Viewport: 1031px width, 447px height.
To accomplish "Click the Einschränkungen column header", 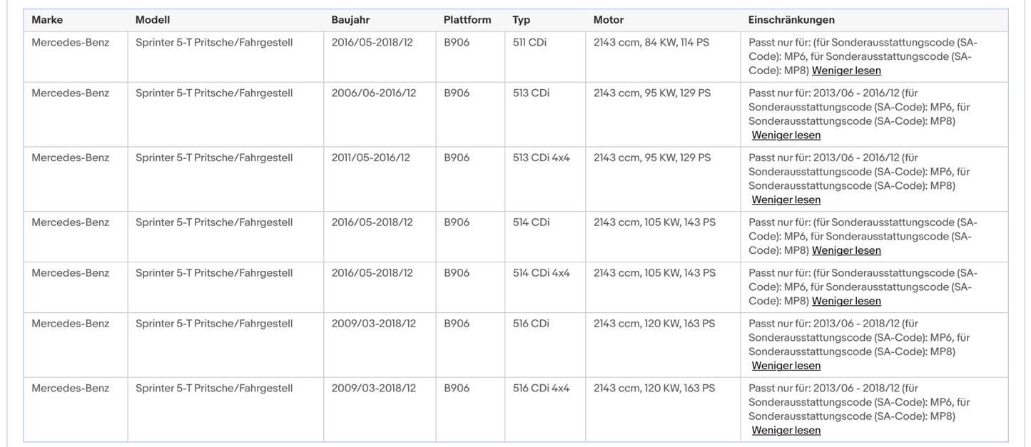I will tap(791, 20).
